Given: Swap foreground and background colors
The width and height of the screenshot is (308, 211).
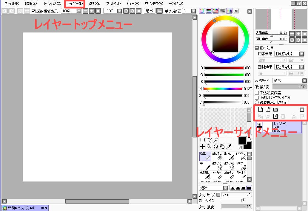Looking at the screenshot, I should coord(250,139).
